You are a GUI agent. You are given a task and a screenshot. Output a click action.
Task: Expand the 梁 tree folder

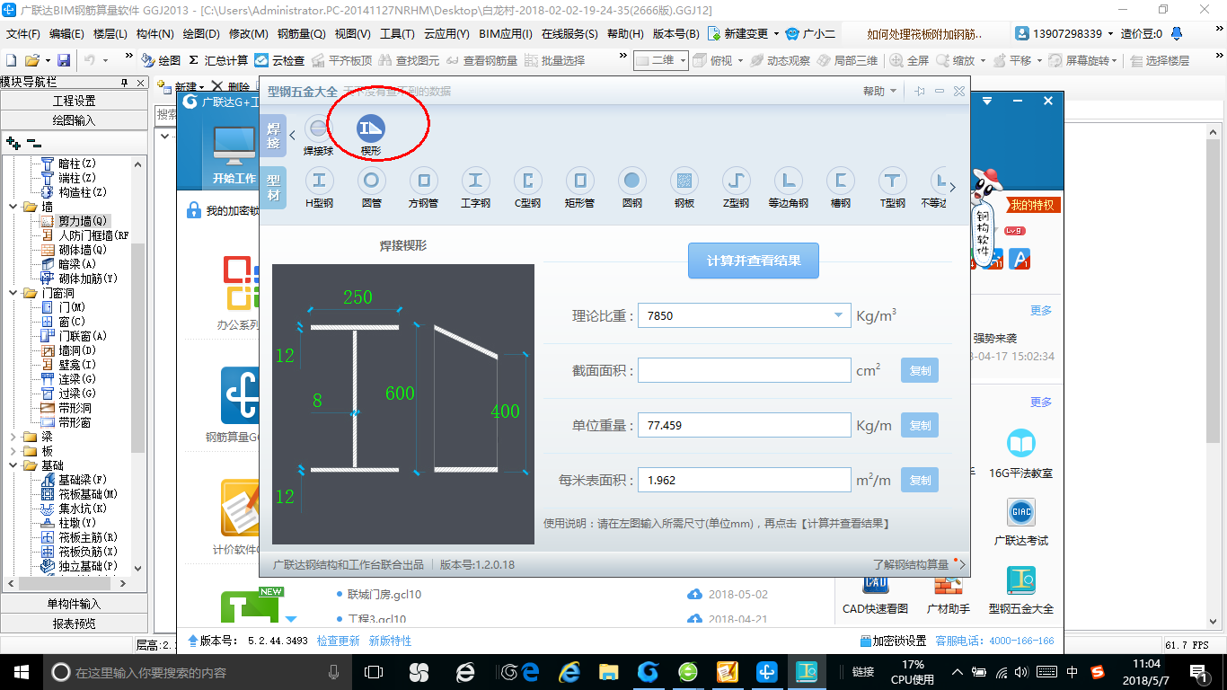coord(14,437)
